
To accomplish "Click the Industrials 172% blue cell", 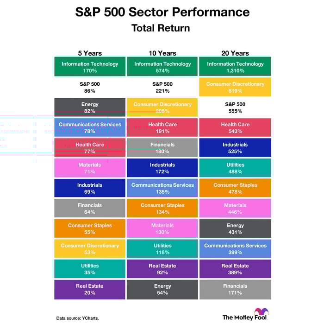I will 162,168.
